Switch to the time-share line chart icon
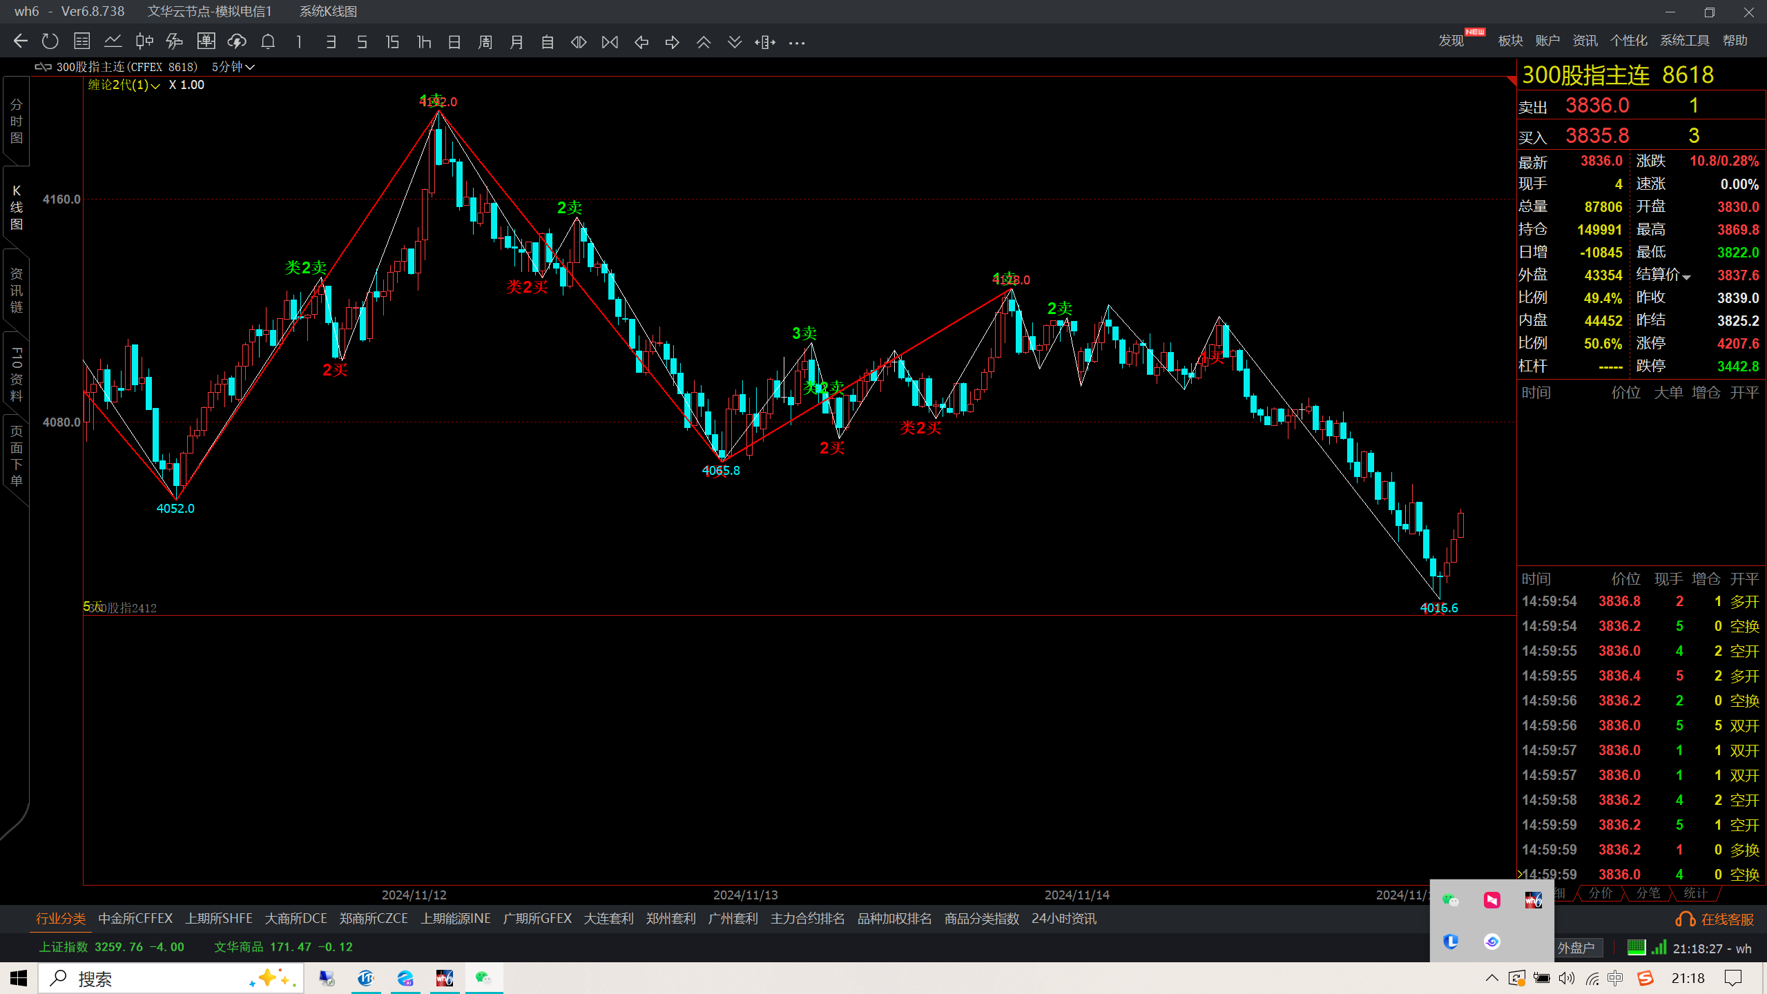 coord(113,41)
